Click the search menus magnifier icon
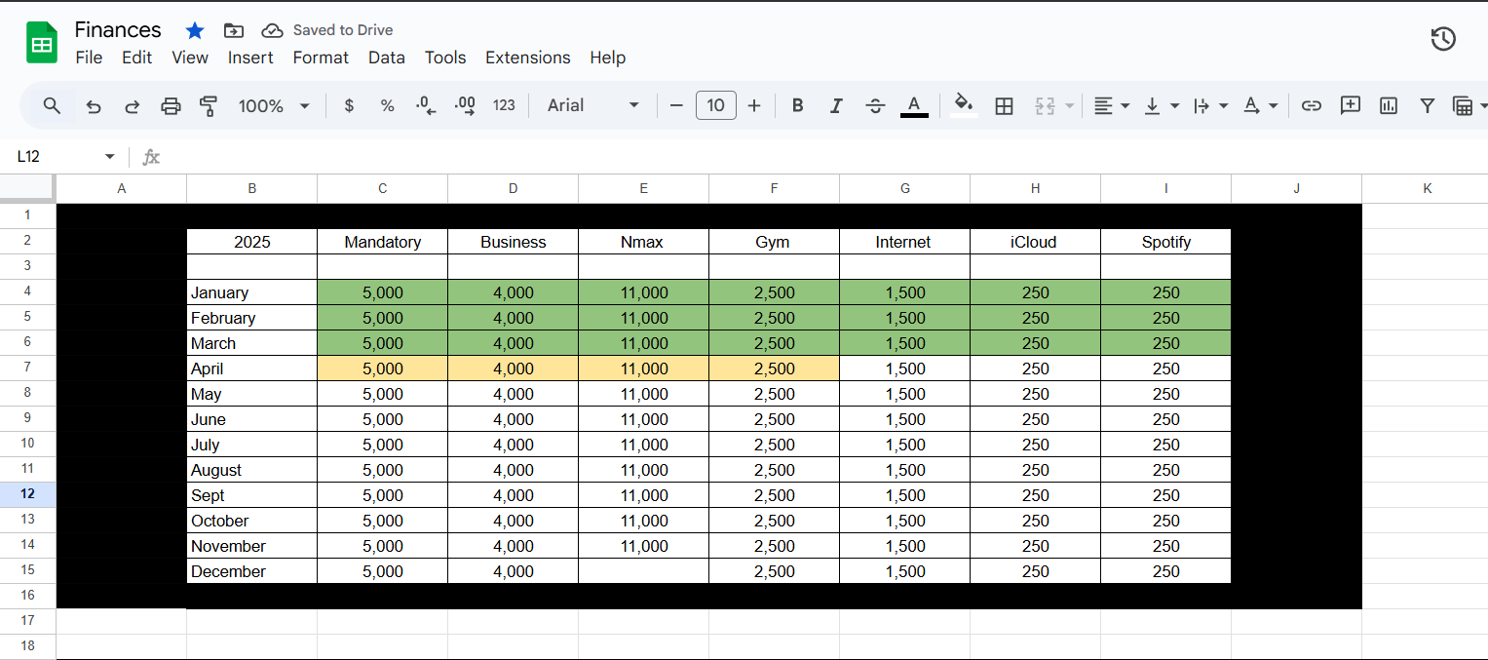This screenshot has height=660, width=1488. 53,105
